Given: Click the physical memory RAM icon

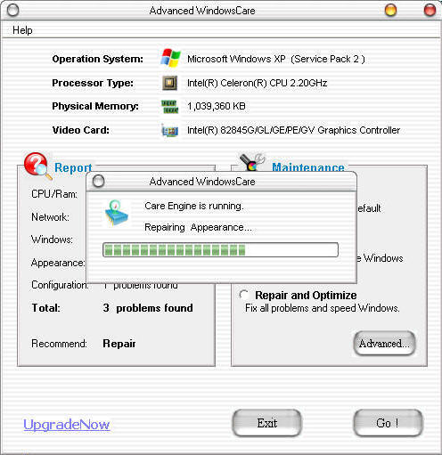Looking at the screenshot, I should pos(170,107).
